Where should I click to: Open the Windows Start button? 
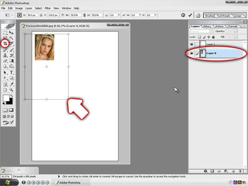click(8, 183)
